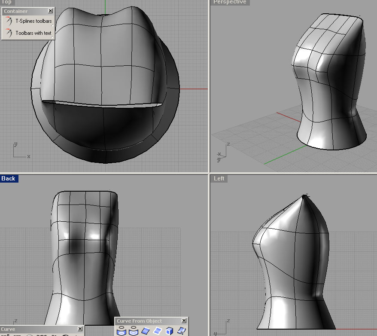Expand the flyout triangle on T-Splines toolbars
377x336 pixels.
tap(52, 26)
